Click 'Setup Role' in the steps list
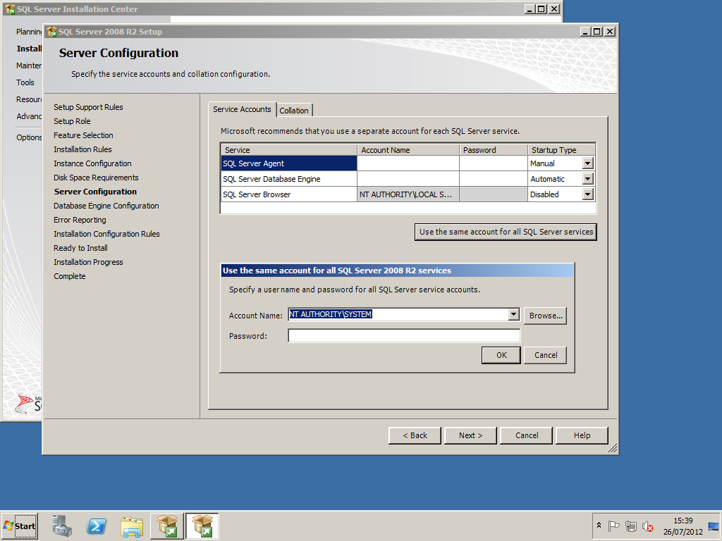Image resolution: width=722 pixels, height=541 pixels. (x=72, y=121)
